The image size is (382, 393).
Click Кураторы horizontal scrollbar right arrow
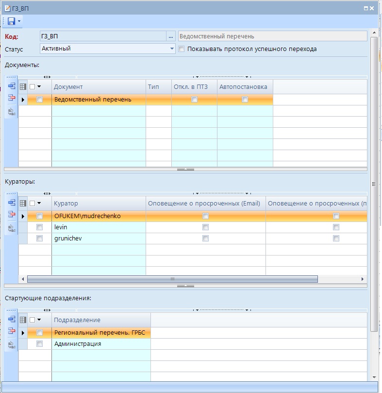(x=362, y=279)
